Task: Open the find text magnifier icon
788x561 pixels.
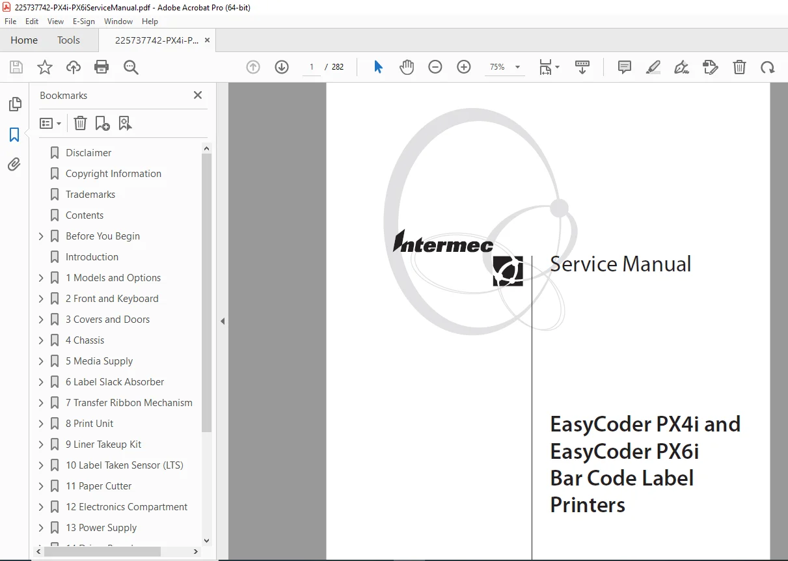Action: pyautogui.click(x=131, y=67)
